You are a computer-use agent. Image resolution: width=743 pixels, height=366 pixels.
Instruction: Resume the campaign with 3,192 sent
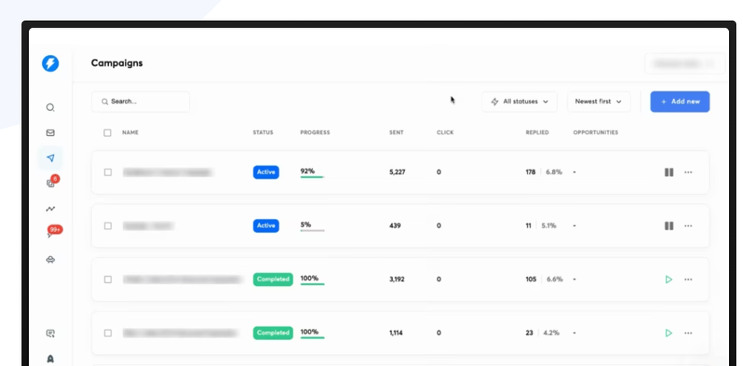(669, 279)
